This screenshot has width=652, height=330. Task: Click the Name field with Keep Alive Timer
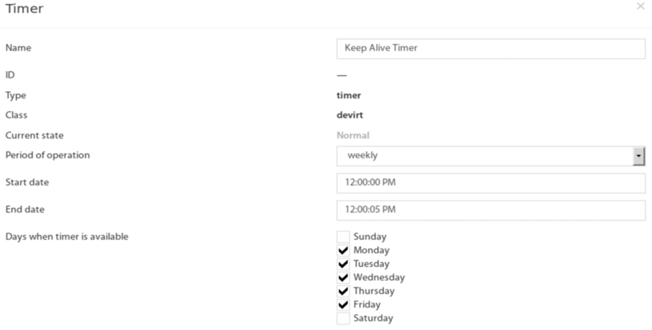tap(490, 49)
